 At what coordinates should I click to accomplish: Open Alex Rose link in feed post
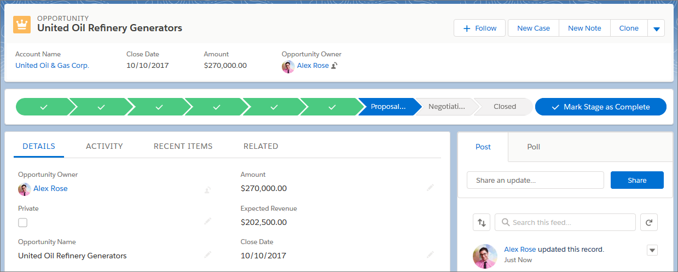coord(520,249)
